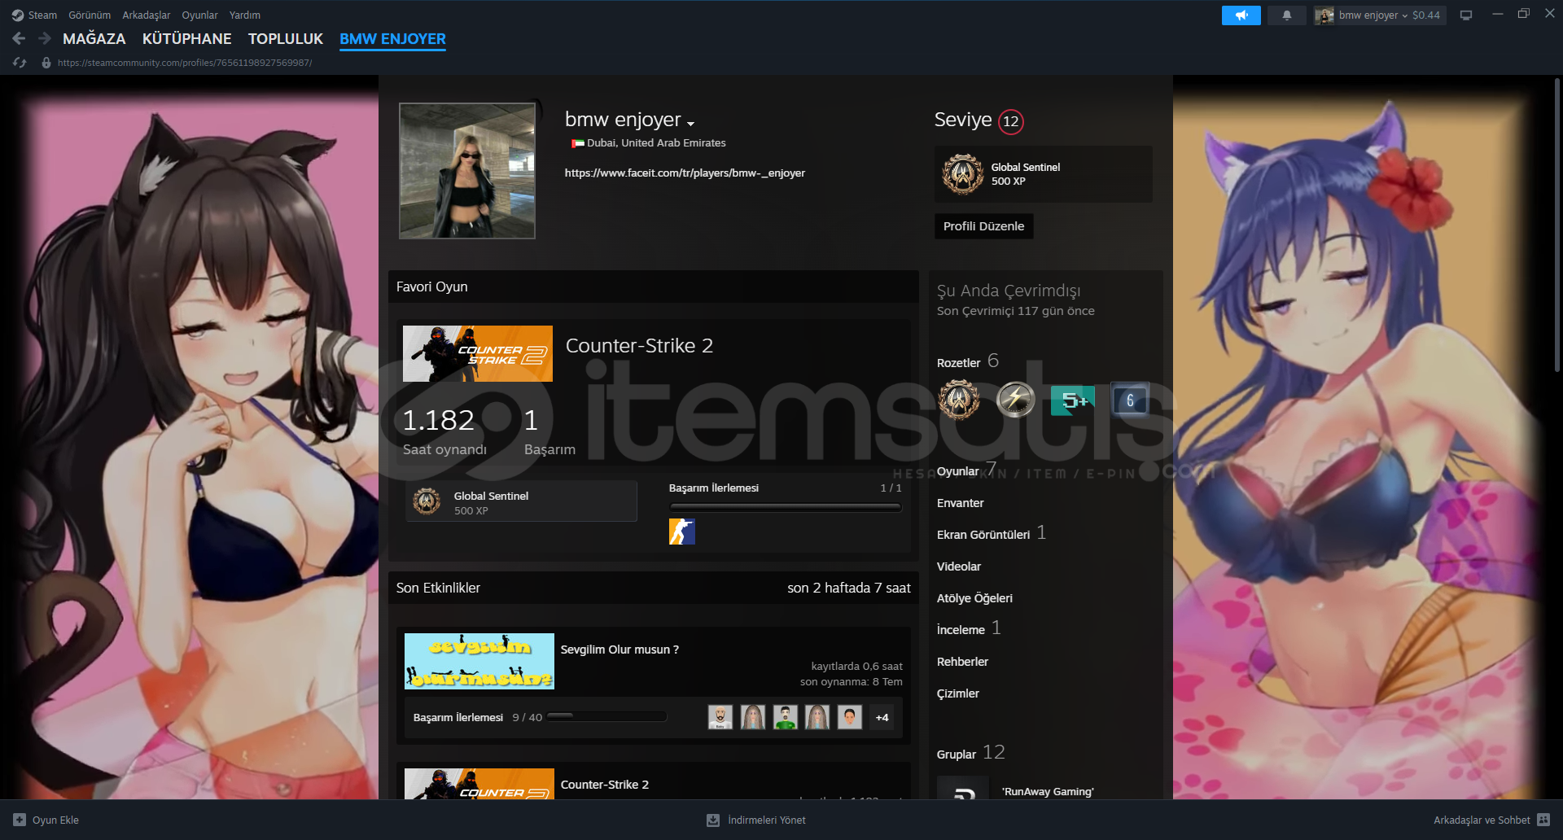
Task: Open the Oyunlar menu
Action: 199,15
